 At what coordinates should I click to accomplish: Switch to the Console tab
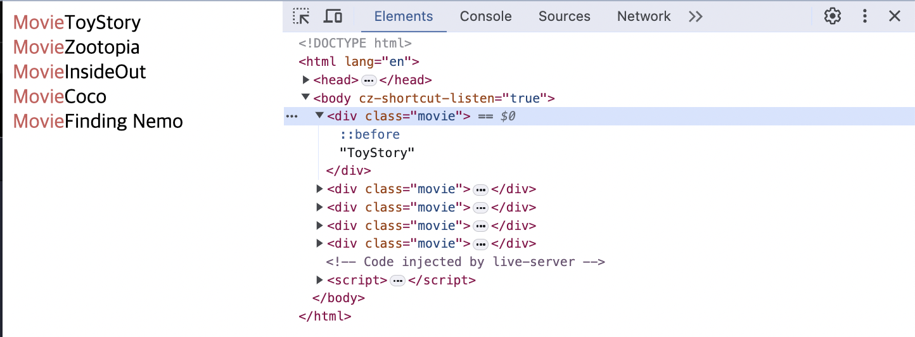(486, 16)
